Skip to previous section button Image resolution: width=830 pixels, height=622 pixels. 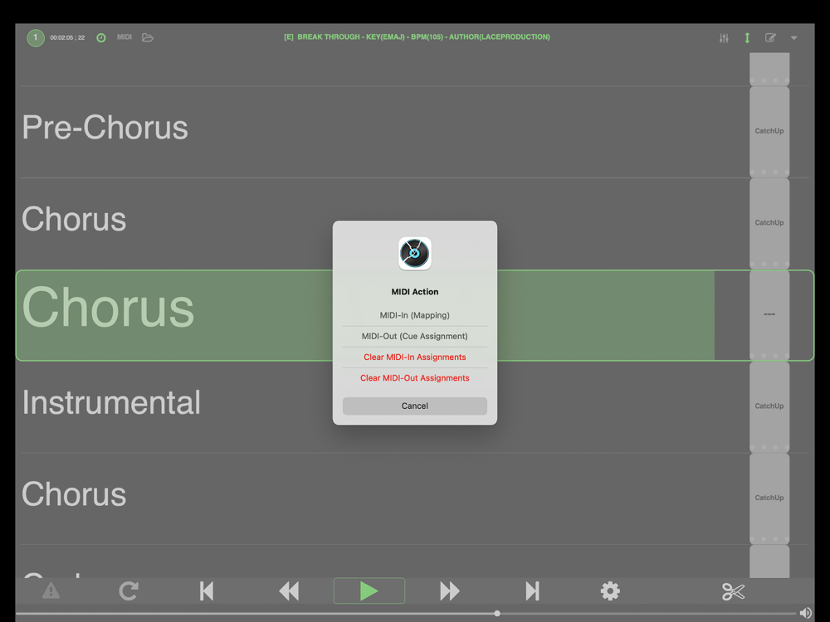tap(207, 590)
